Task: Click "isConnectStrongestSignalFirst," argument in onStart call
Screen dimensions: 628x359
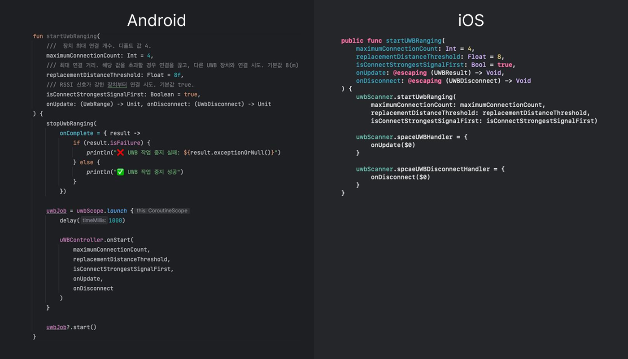Action: click(123, 269)
